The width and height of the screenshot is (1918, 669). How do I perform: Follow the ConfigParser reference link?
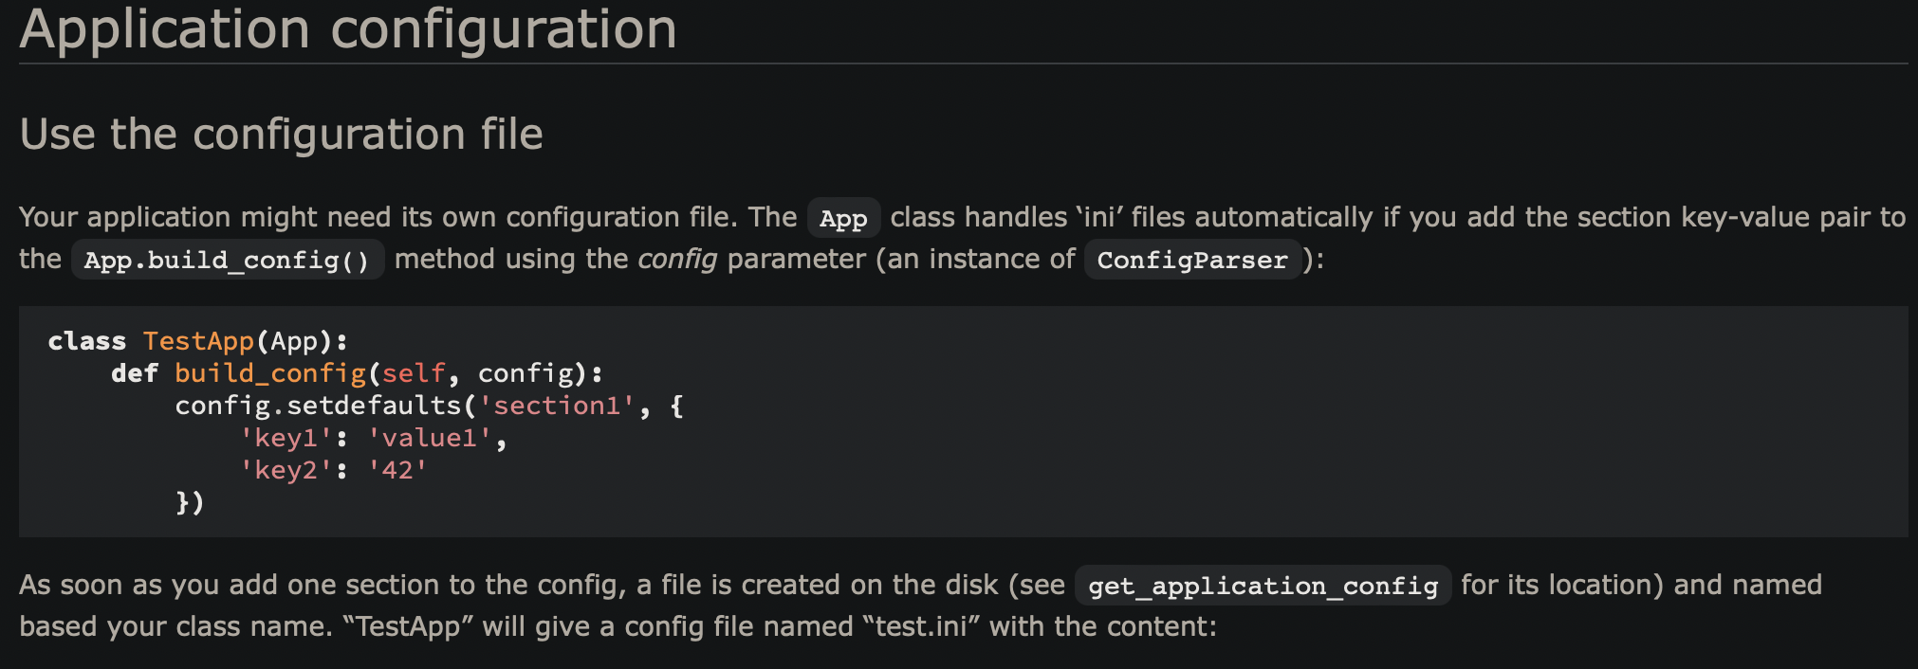[x=1192, y=261]
